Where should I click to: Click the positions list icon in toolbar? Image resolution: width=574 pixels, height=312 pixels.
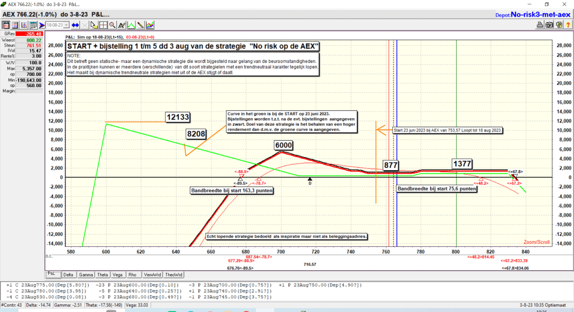(15, 26)
